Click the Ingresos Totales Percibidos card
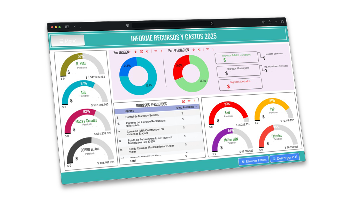This screenshot has height=198, width=353. point(237,57)
